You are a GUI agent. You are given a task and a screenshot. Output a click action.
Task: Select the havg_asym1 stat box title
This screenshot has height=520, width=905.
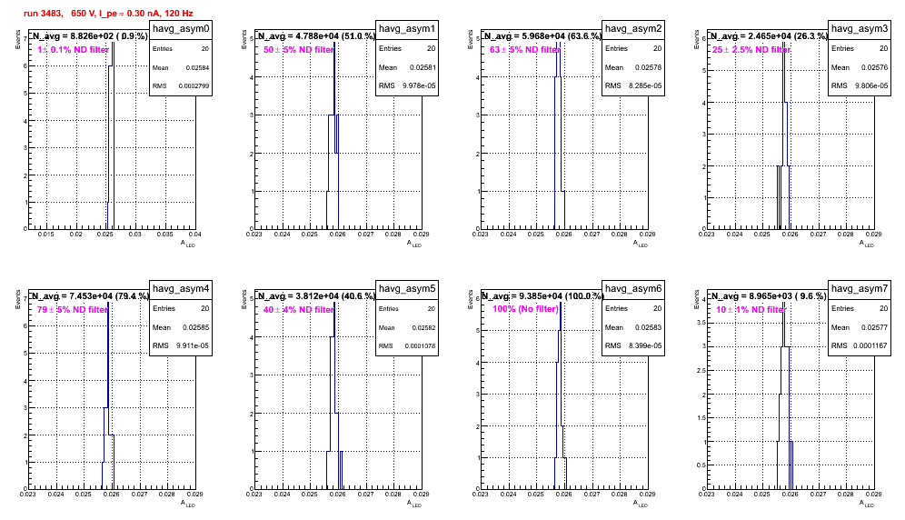click(407, 28)
